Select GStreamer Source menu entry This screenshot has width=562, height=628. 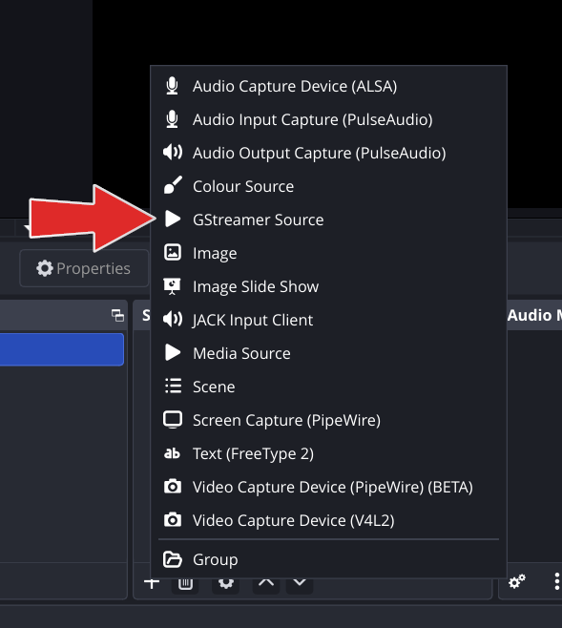point(328,220)
